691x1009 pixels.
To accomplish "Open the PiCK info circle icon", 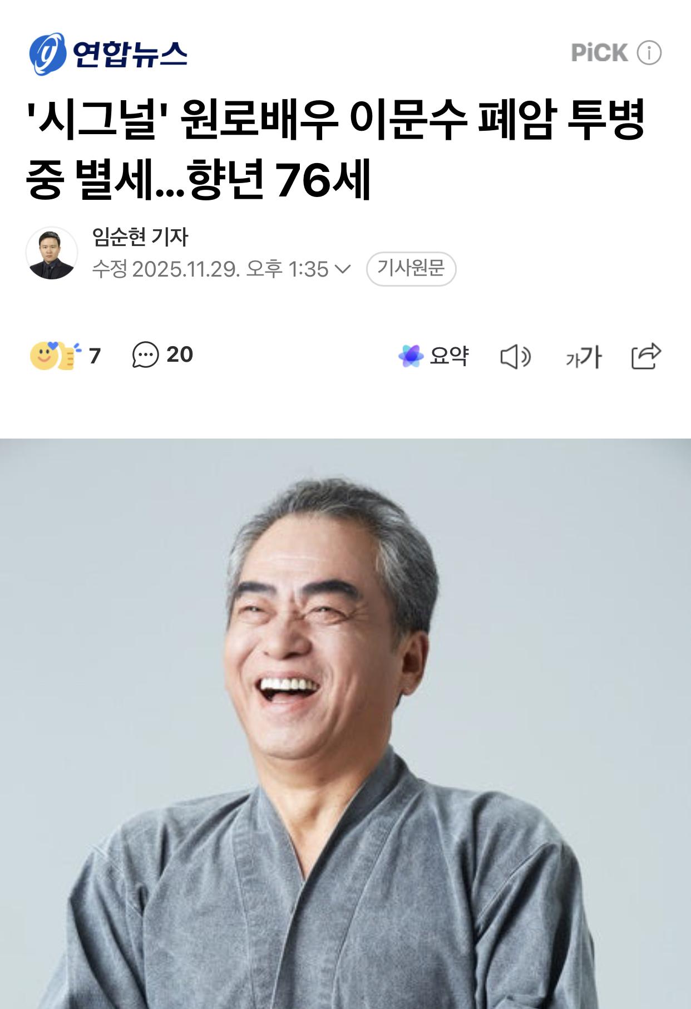I will [649, 53].
